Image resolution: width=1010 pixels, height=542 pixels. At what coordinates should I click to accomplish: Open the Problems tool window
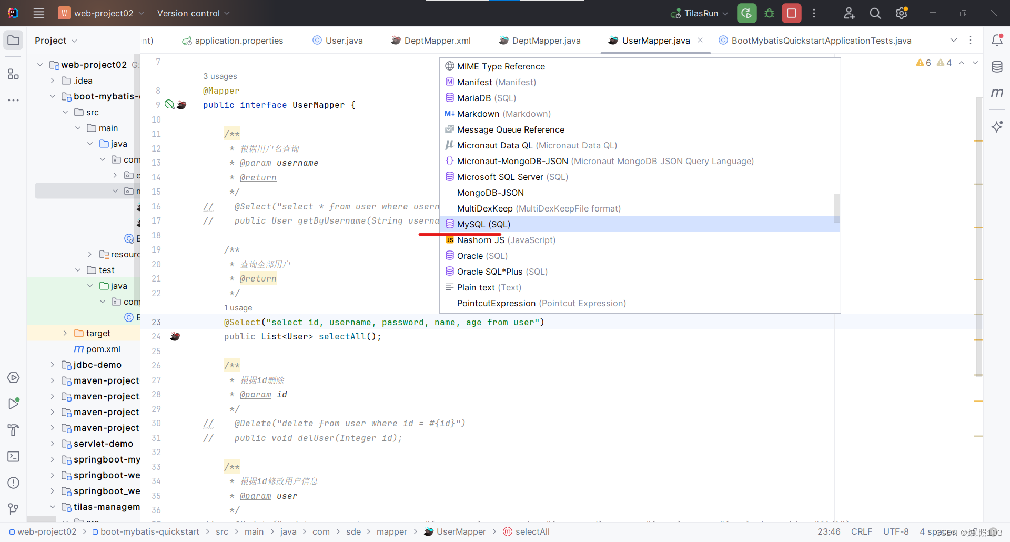coord(14,483)
